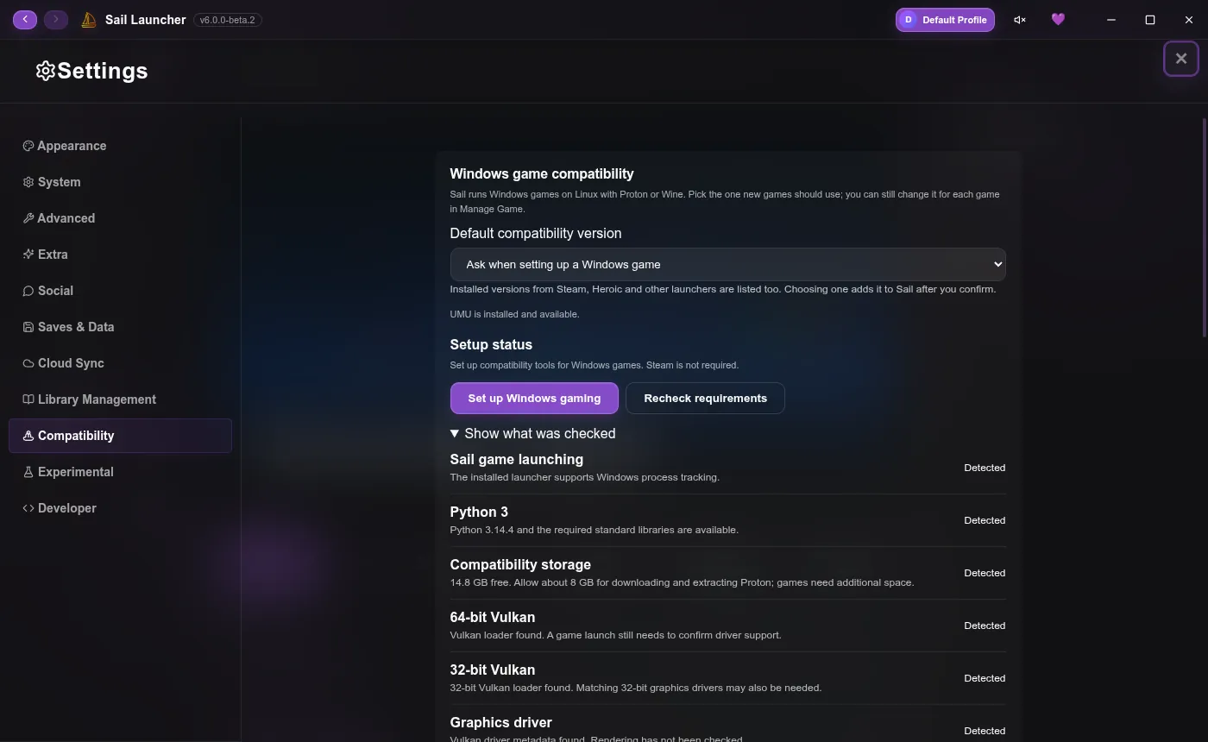Open the Default compatibility version dropdown

tap(727, 264)
